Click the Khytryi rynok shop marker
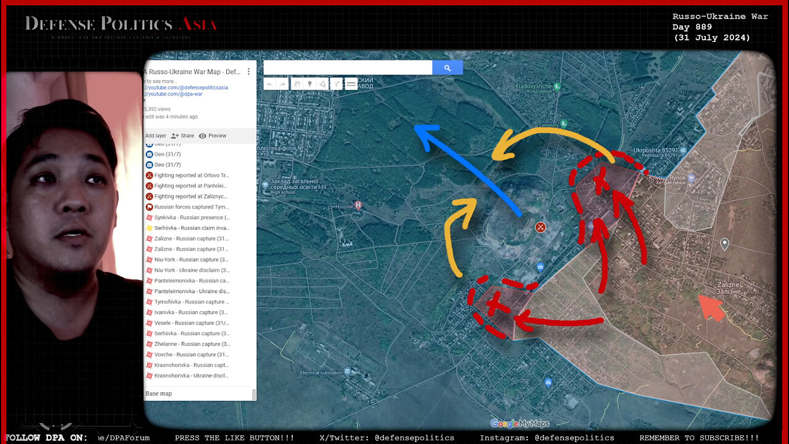 (x=691, y=178)
